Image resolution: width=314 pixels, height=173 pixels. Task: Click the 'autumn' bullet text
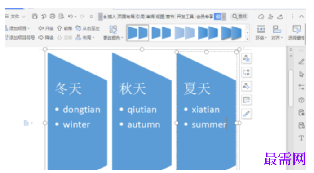pos(144,124)
